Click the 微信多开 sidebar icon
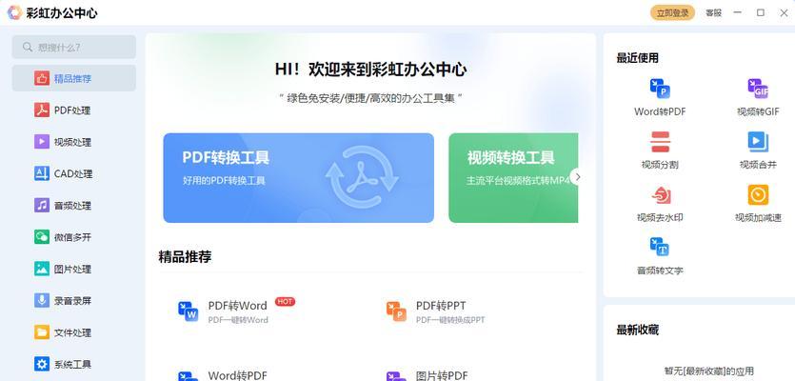Image resolution: width=795 pixels, height=381 pixels. click(x=42, y=237)
